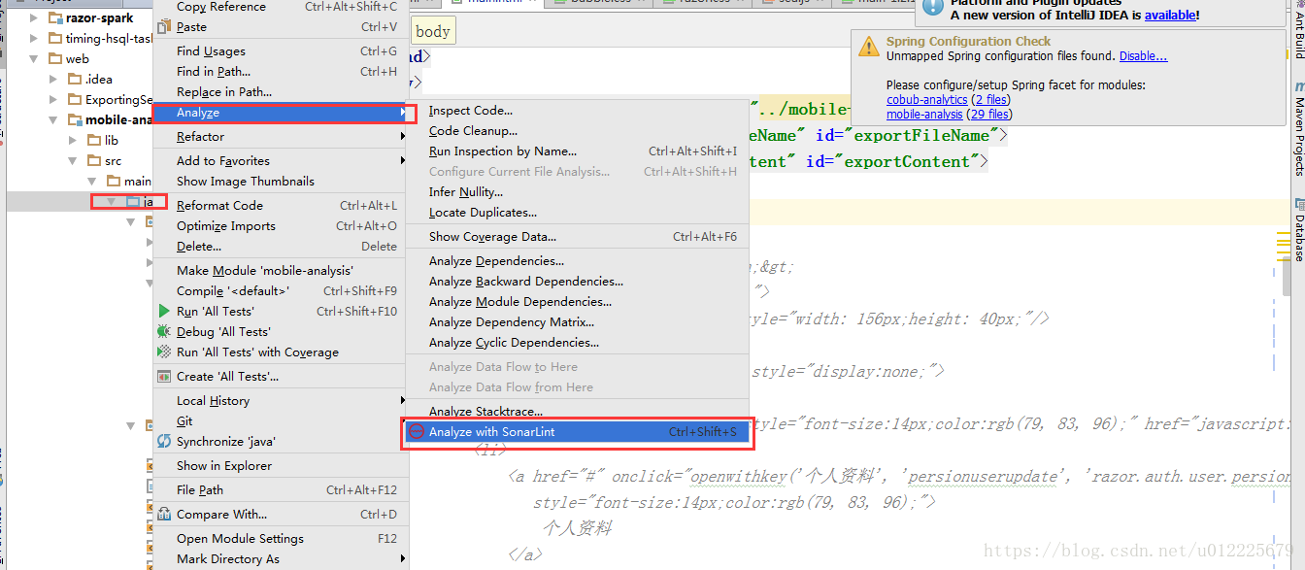The width and height of the screenshot is (1305, 570).
Task: Click the Maven Projects 'm' icon
Action: [1298, 87]
